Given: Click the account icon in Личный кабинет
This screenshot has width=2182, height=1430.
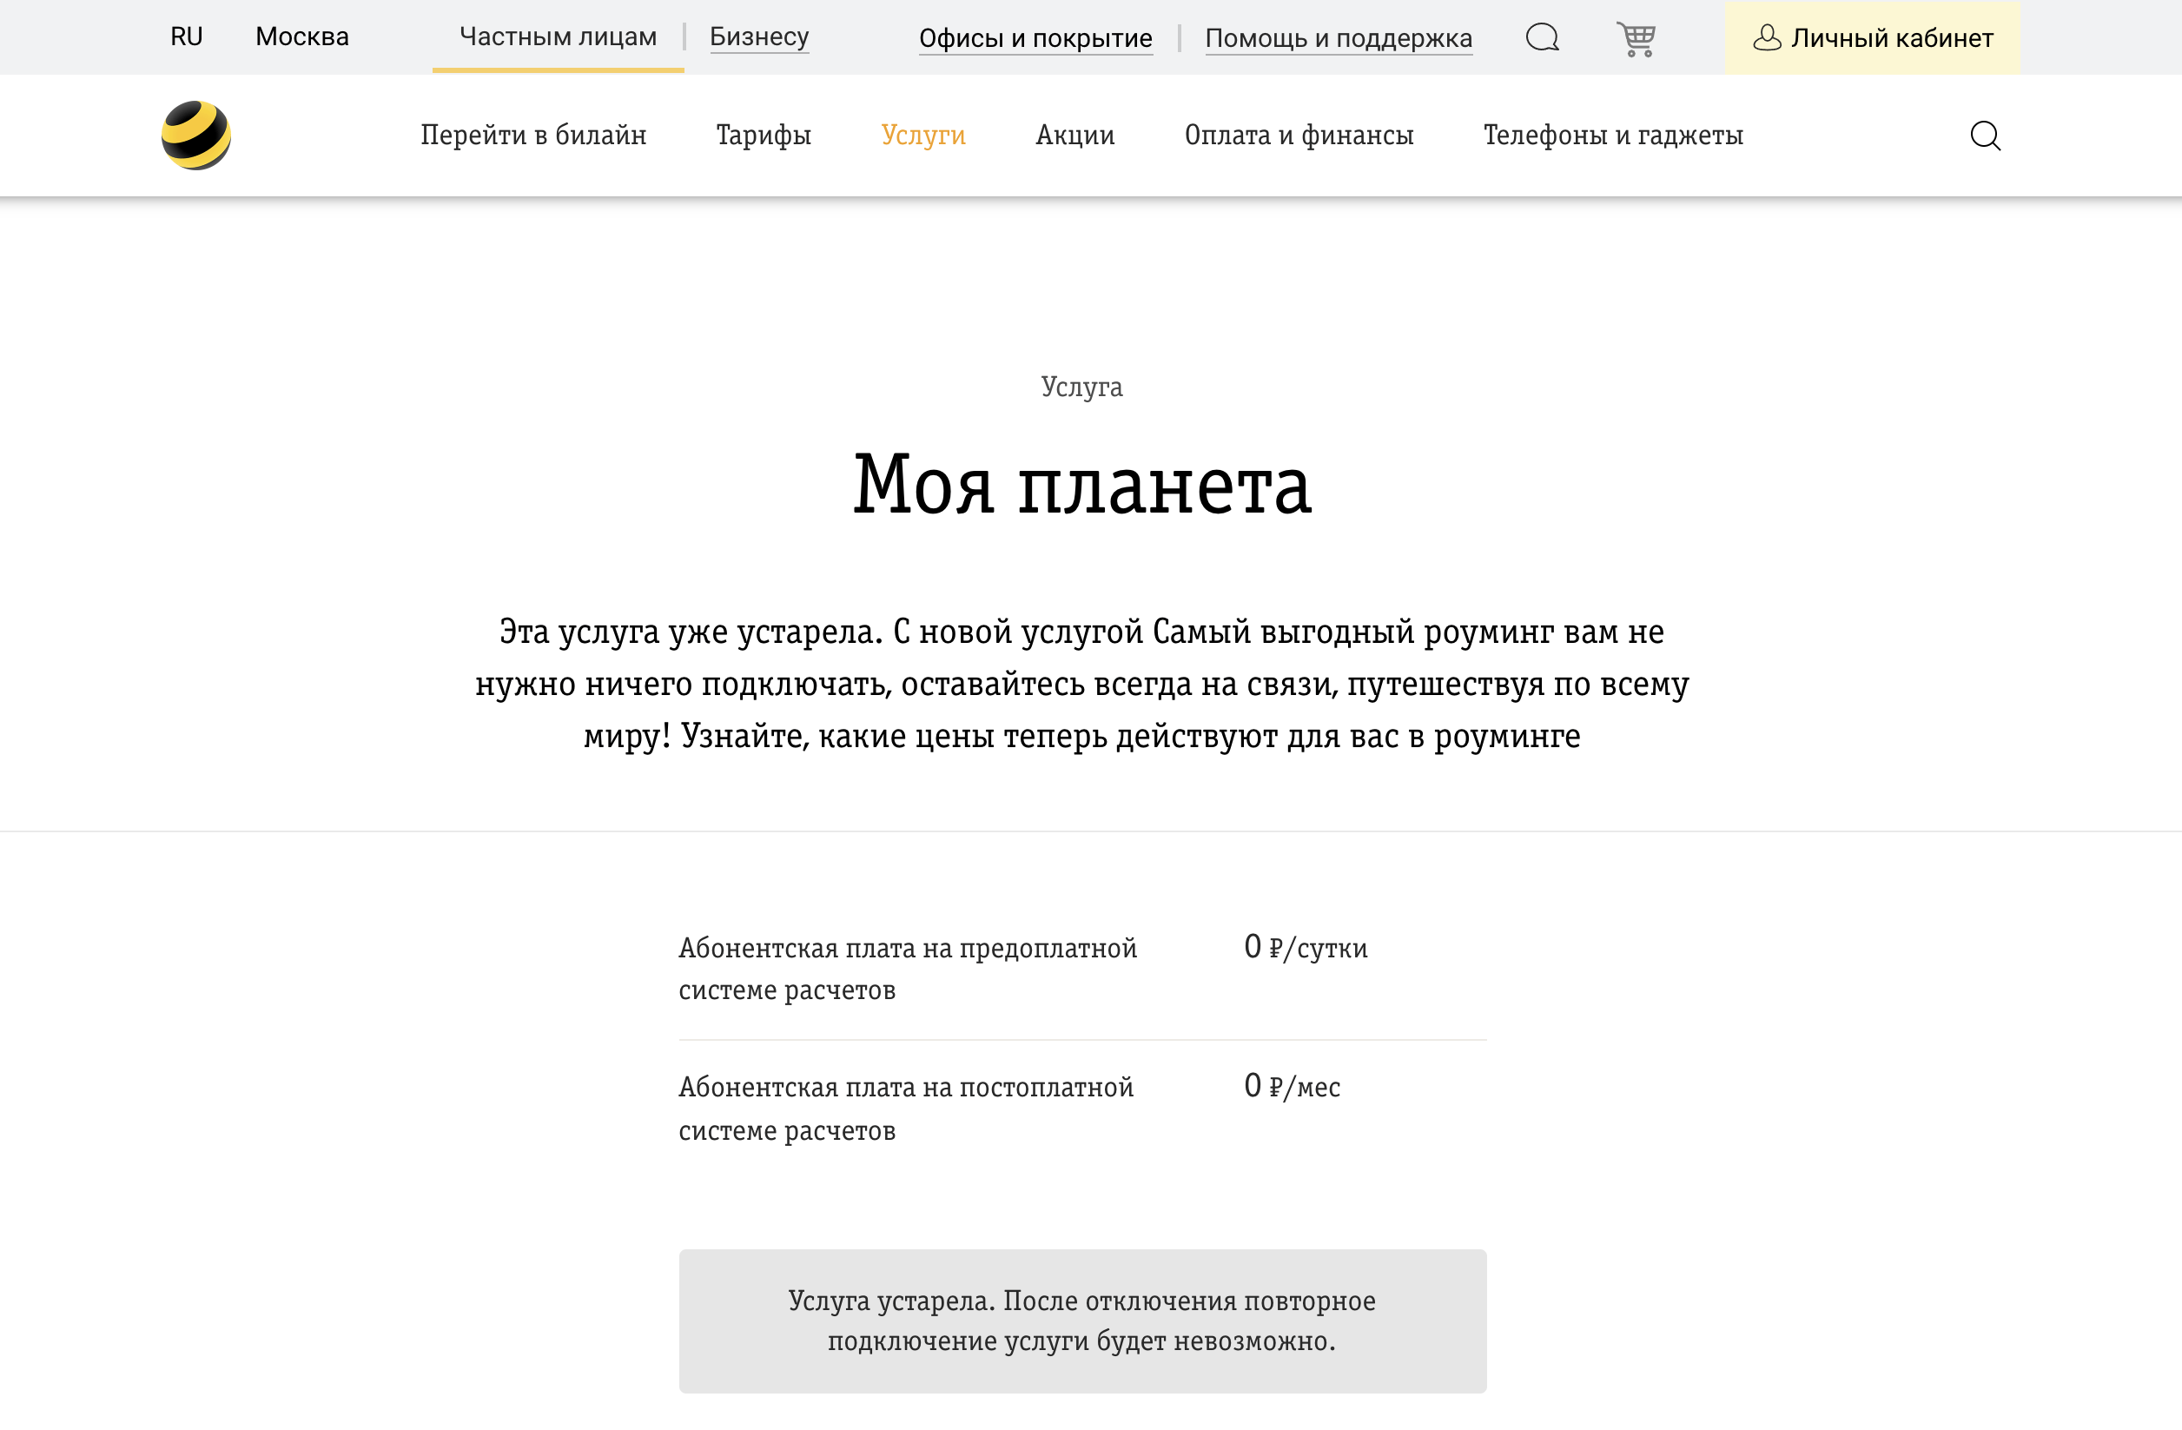Looking at the screenshot, I should 1768,38.
